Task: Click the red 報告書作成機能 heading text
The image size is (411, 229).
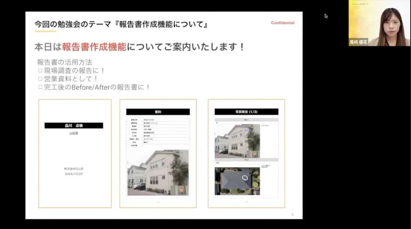Action: click(x=94, y=47)
